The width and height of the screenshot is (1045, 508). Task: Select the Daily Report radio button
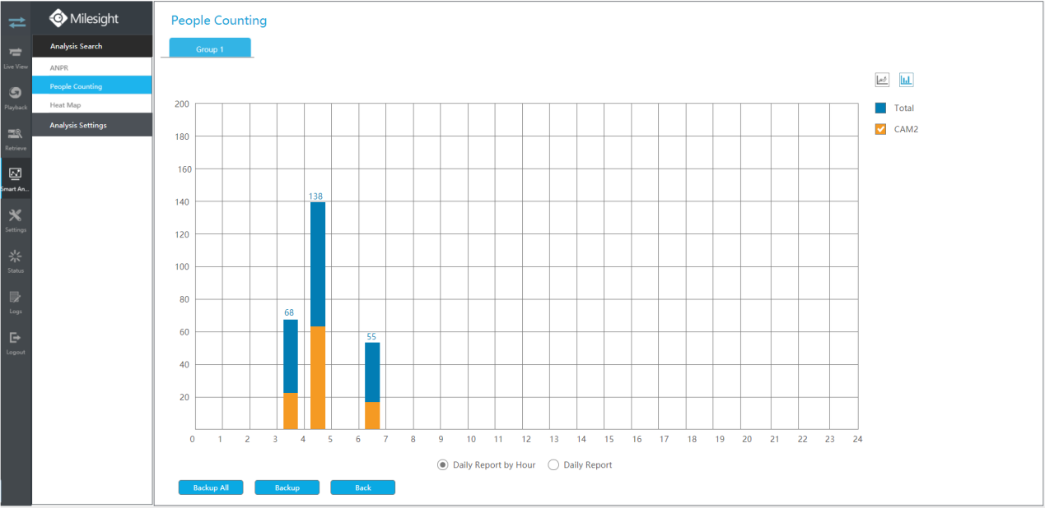click(553, 464)
